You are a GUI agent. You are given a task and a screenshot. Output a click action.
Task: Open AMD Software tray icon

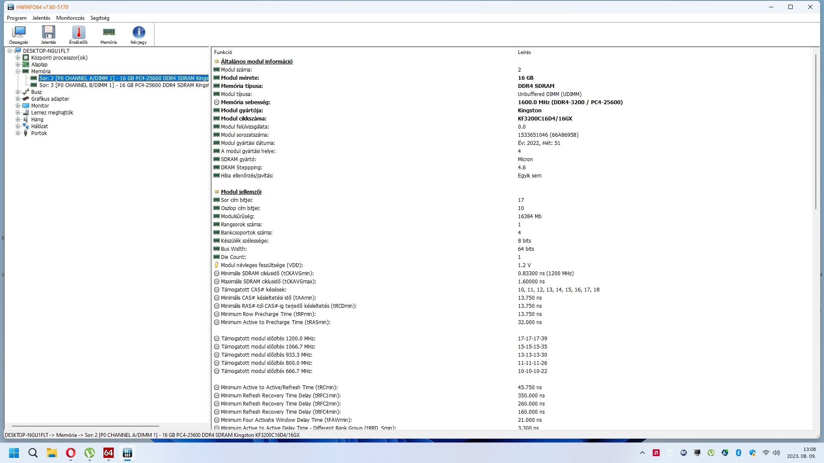pyautogui.click(x=656, y=453)
